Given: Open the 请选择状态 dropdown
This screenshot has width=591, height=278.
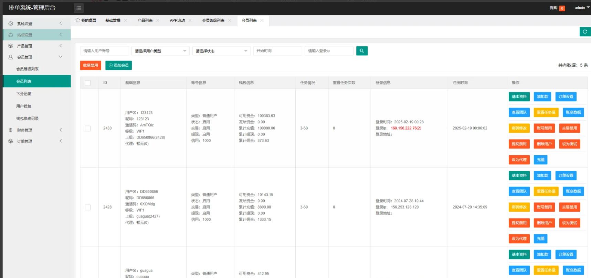Looking at the screenshot, I should pyautogui.click(x=221, y=51).
